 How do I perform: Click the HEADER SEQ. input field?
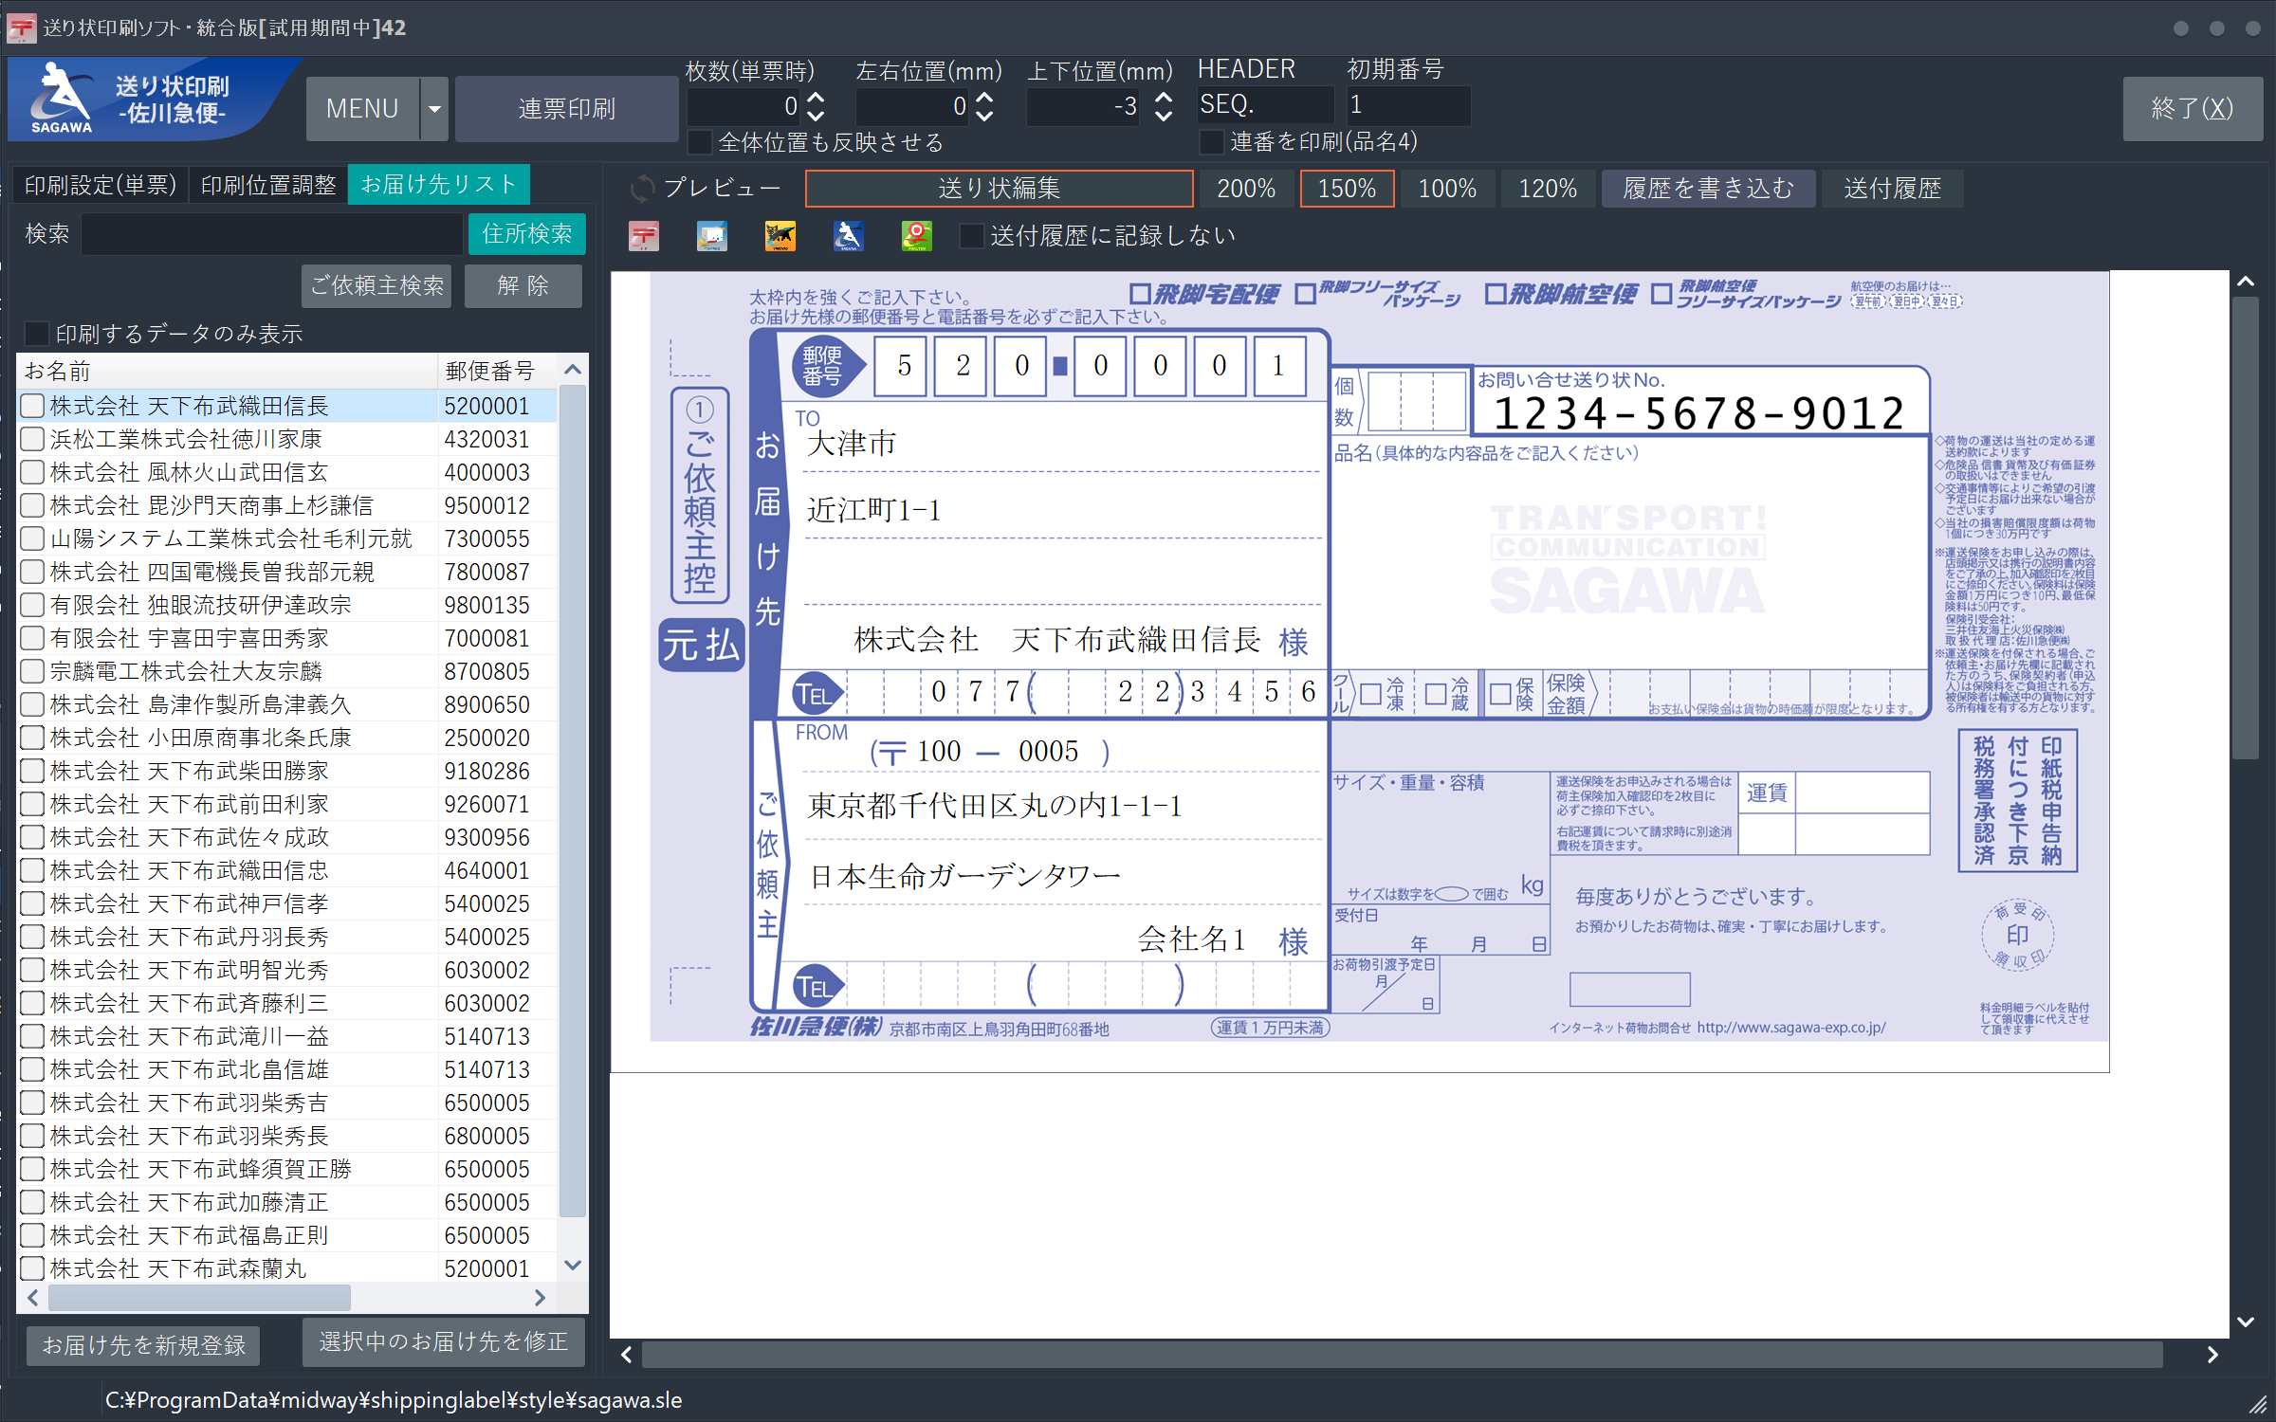point(1265,104)
